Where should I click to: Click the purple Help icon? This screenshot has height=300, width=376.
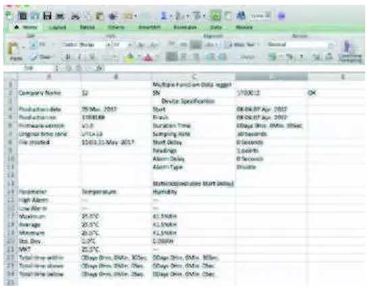click(281, 16)
